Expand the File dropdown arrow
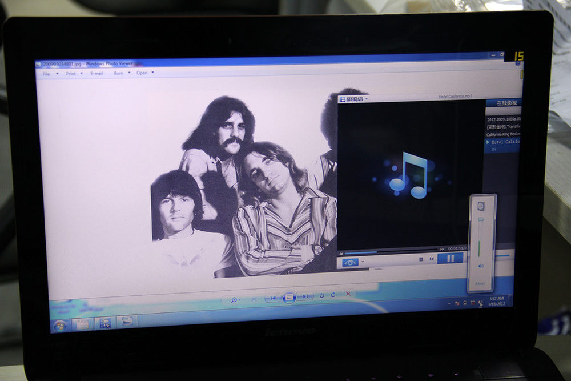Screen dimensions: 571x381 tap(57, 74)
